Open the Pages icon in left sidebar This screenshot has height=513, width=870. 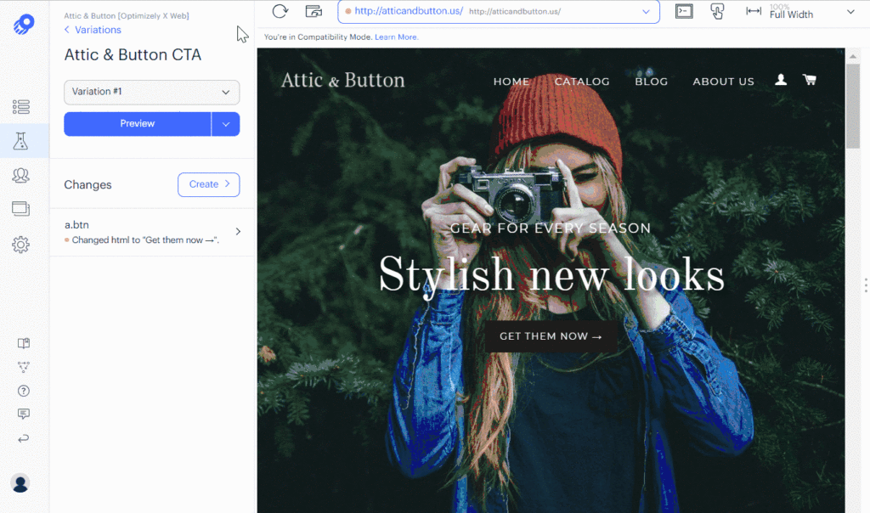point(21,209)
